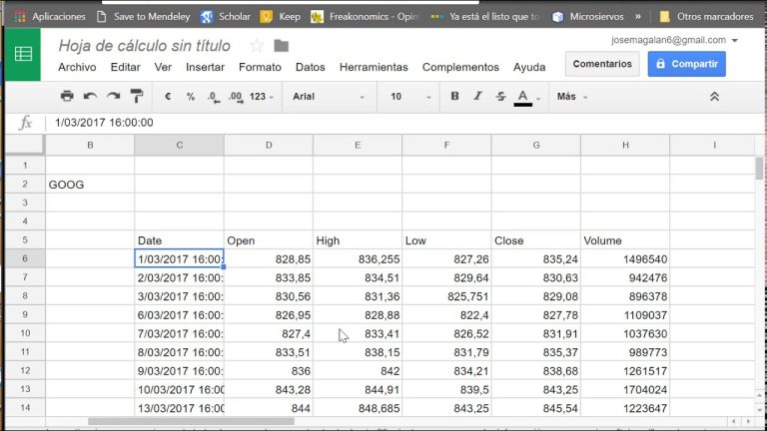Show more bookmarks chevron

[638, 17]
